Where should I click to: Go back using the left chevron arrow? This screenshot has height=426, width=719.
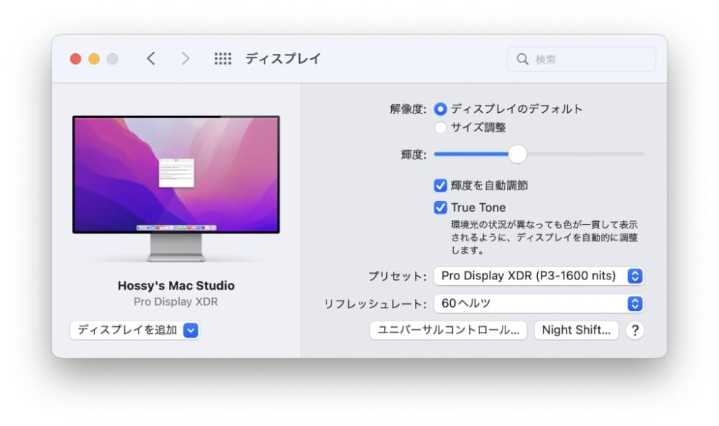click(150, 59)
